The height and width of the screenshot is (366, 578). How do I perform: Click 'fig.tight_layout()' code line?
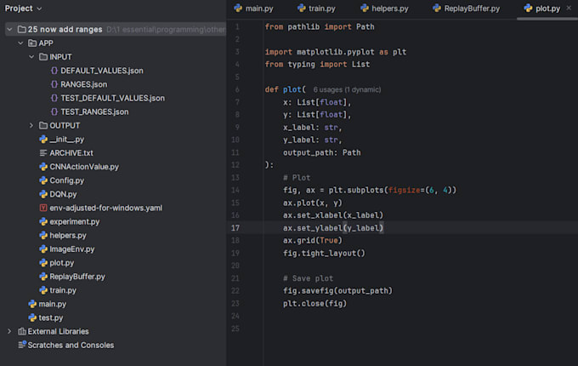[324, 253]
